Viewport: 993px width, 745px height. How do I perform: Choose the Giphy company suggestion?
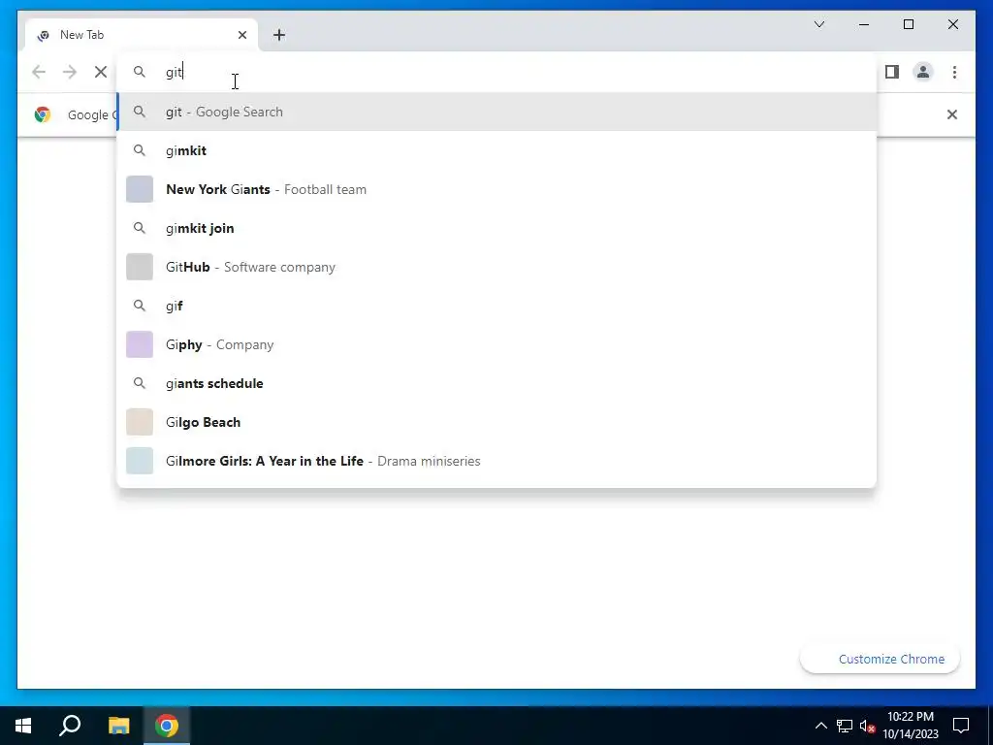coord(496,344)
